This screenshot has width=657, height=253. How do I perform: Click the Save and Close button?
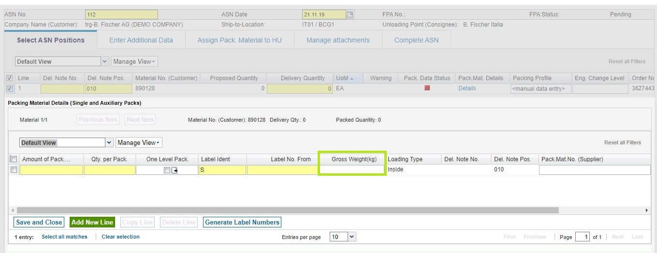coord(39,222)
